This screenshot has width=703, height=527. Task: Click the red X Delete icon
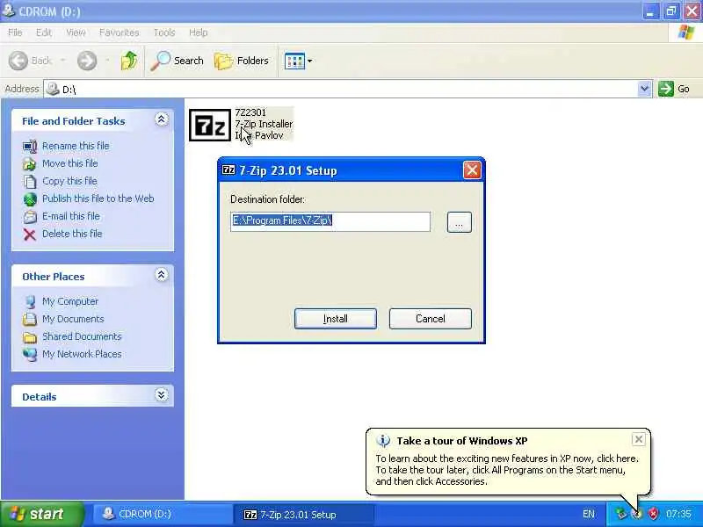[x=30, y=235]
